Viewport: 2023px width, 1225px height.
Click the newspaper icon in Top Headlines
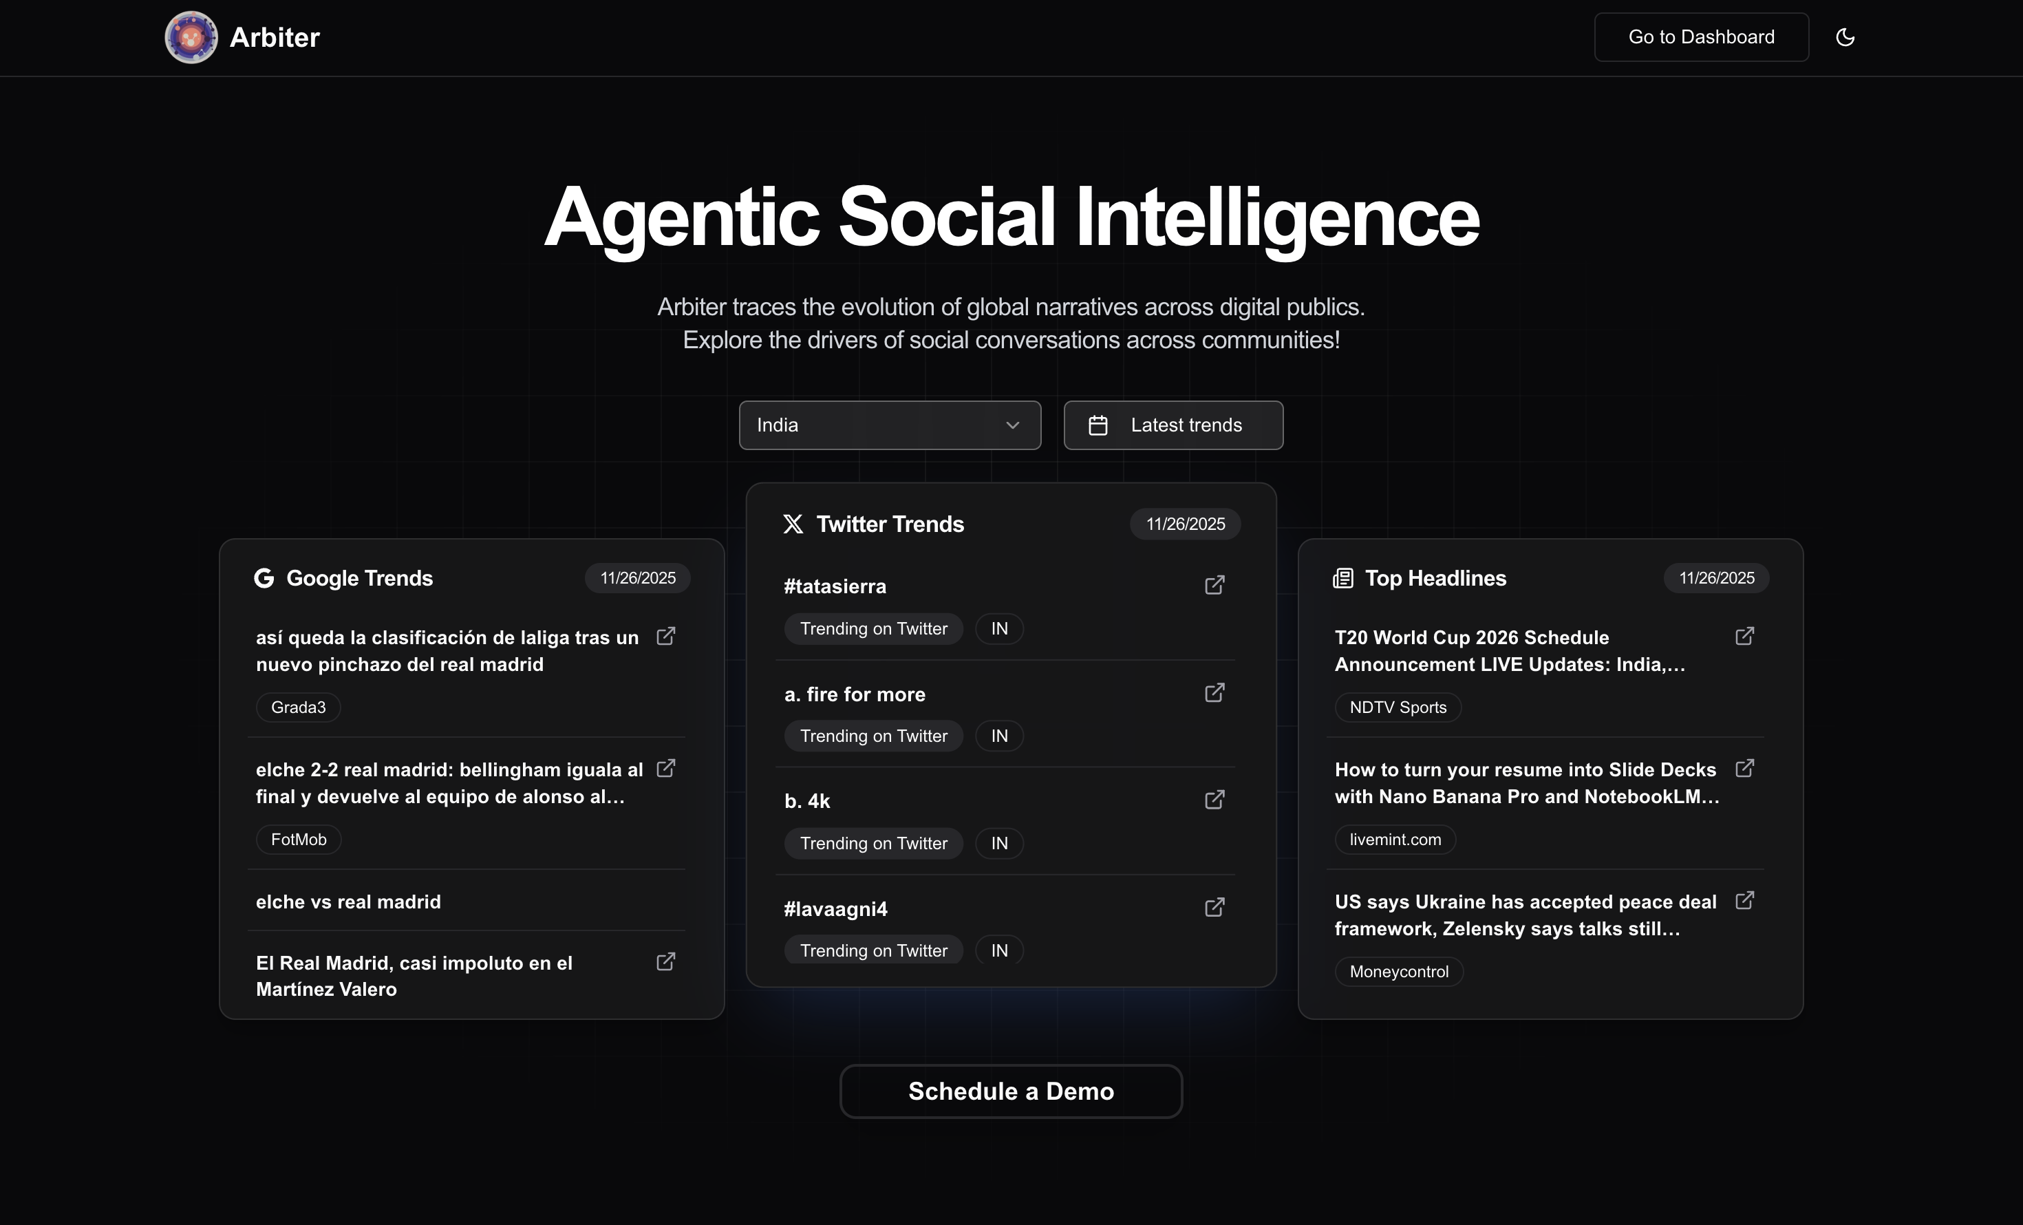pos(1343,578)
